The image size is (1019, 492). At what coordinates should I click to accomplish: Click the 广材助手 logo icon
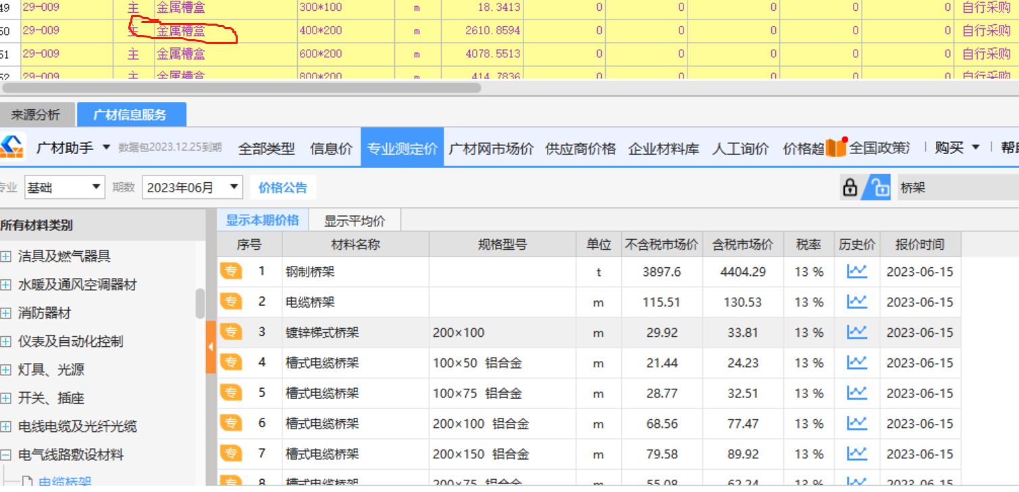(11, 146)
